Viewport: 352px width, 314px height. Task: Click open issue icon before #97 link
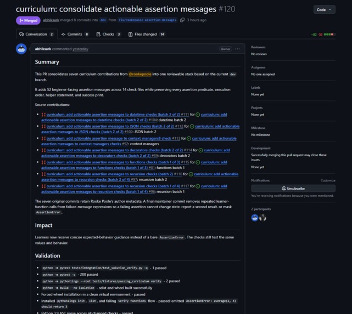pyautogui.click(x=191, y=174)
